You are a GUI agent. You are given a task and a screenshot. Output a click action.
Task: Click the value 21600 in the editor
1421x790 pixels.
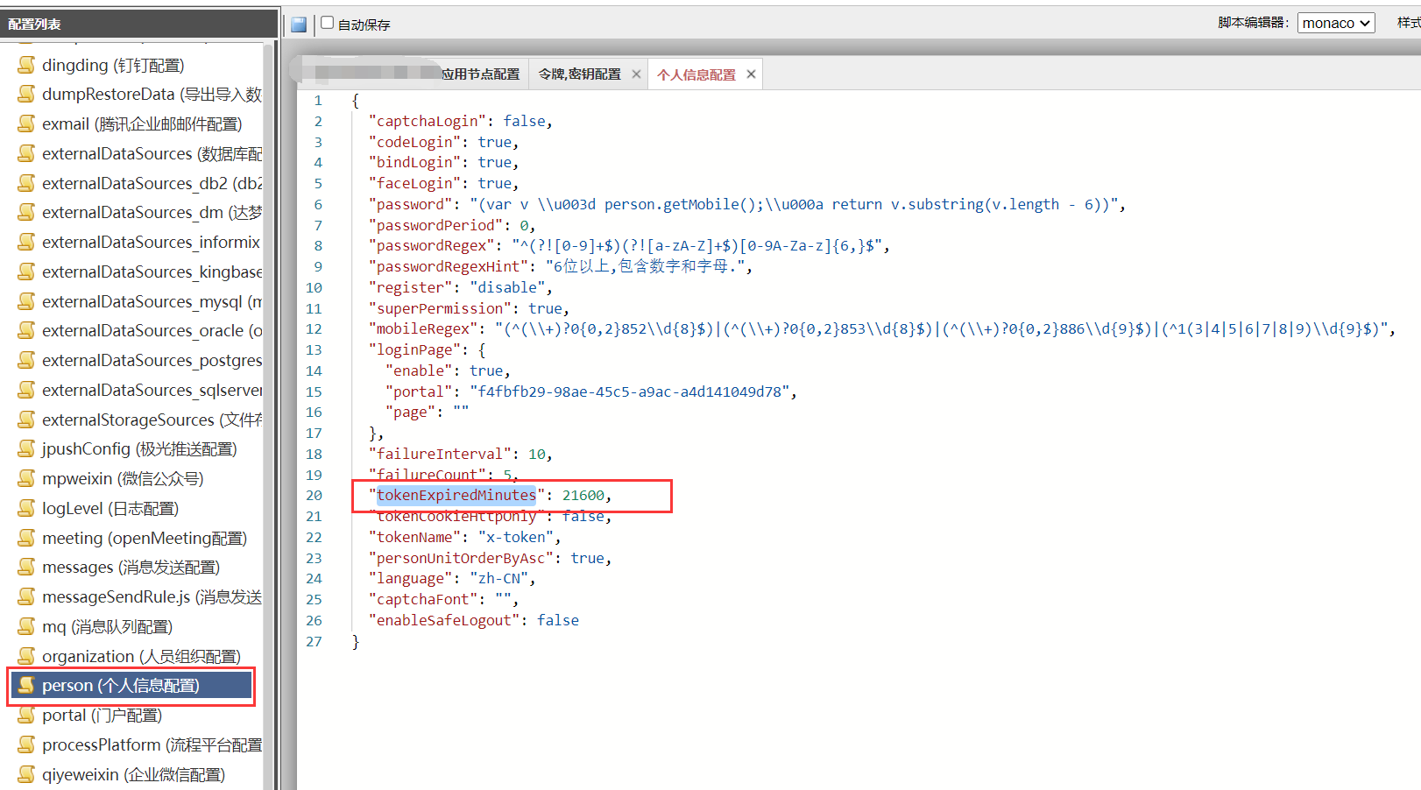pyautogui.click(x=583, y=496)
